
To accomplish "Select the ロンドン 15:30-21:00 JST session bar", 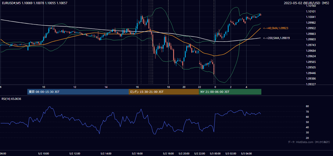I will [164, 92].
